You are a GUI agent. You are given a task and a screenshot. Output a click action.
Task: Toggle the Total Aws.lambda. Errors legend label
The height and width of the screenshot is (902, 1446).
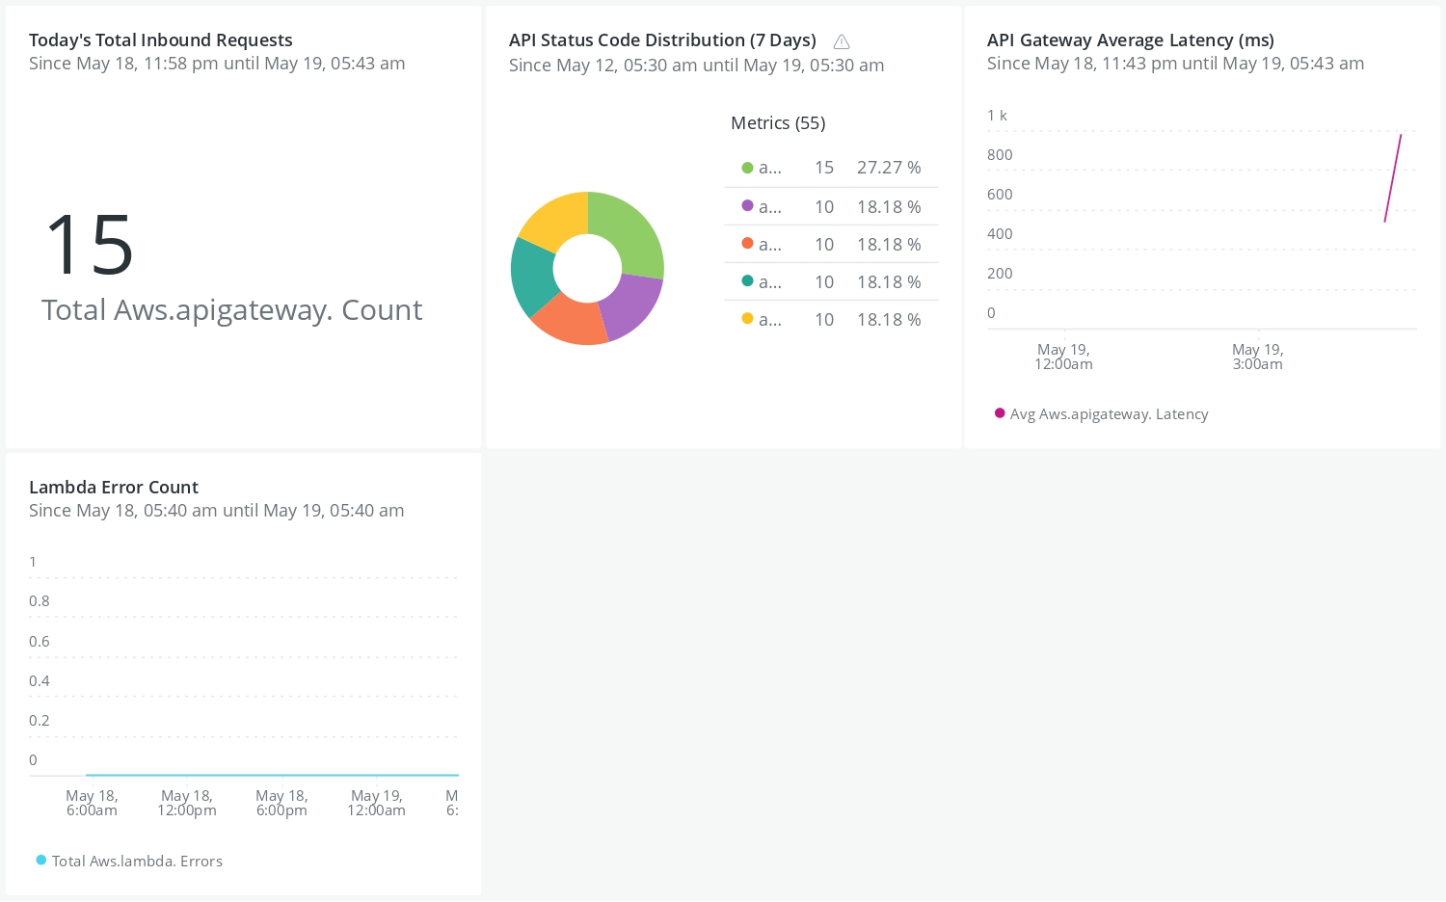coord(137,862)
